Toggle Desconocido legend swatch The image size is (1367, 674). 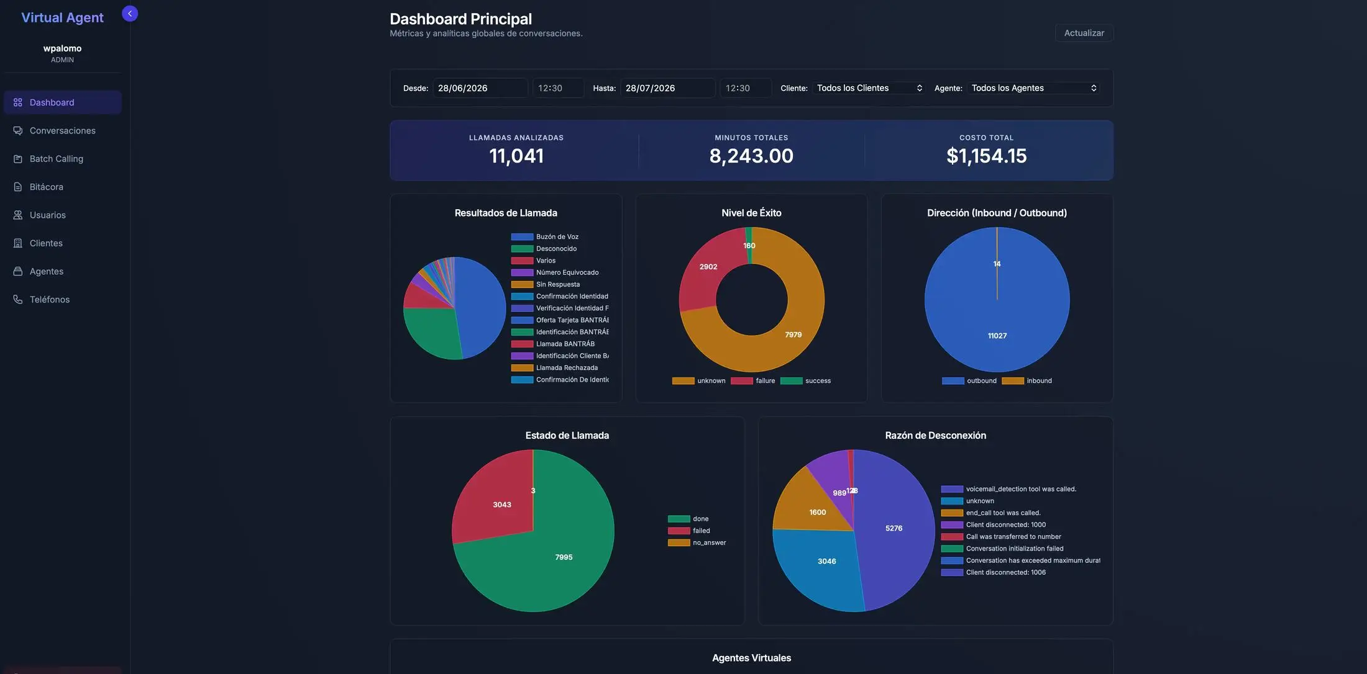(x=522, y=249)
